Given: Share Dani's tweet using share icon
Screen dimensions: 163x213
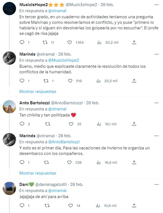Looking at the screenshot, I should tap(134, 206).
